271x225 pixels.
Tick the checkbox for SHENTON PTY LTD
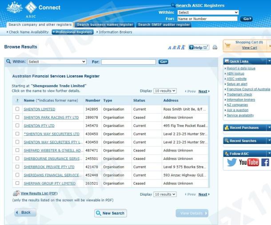[17, 125]
